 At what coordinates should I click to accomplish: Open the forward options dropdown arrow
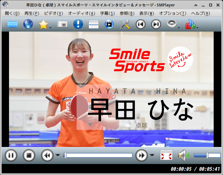pos(152,155)
